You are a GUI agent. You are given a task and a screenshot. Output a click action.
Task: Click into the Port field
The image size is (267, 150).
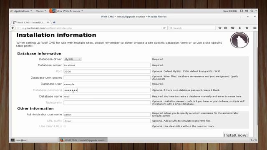tap(107, 71)
